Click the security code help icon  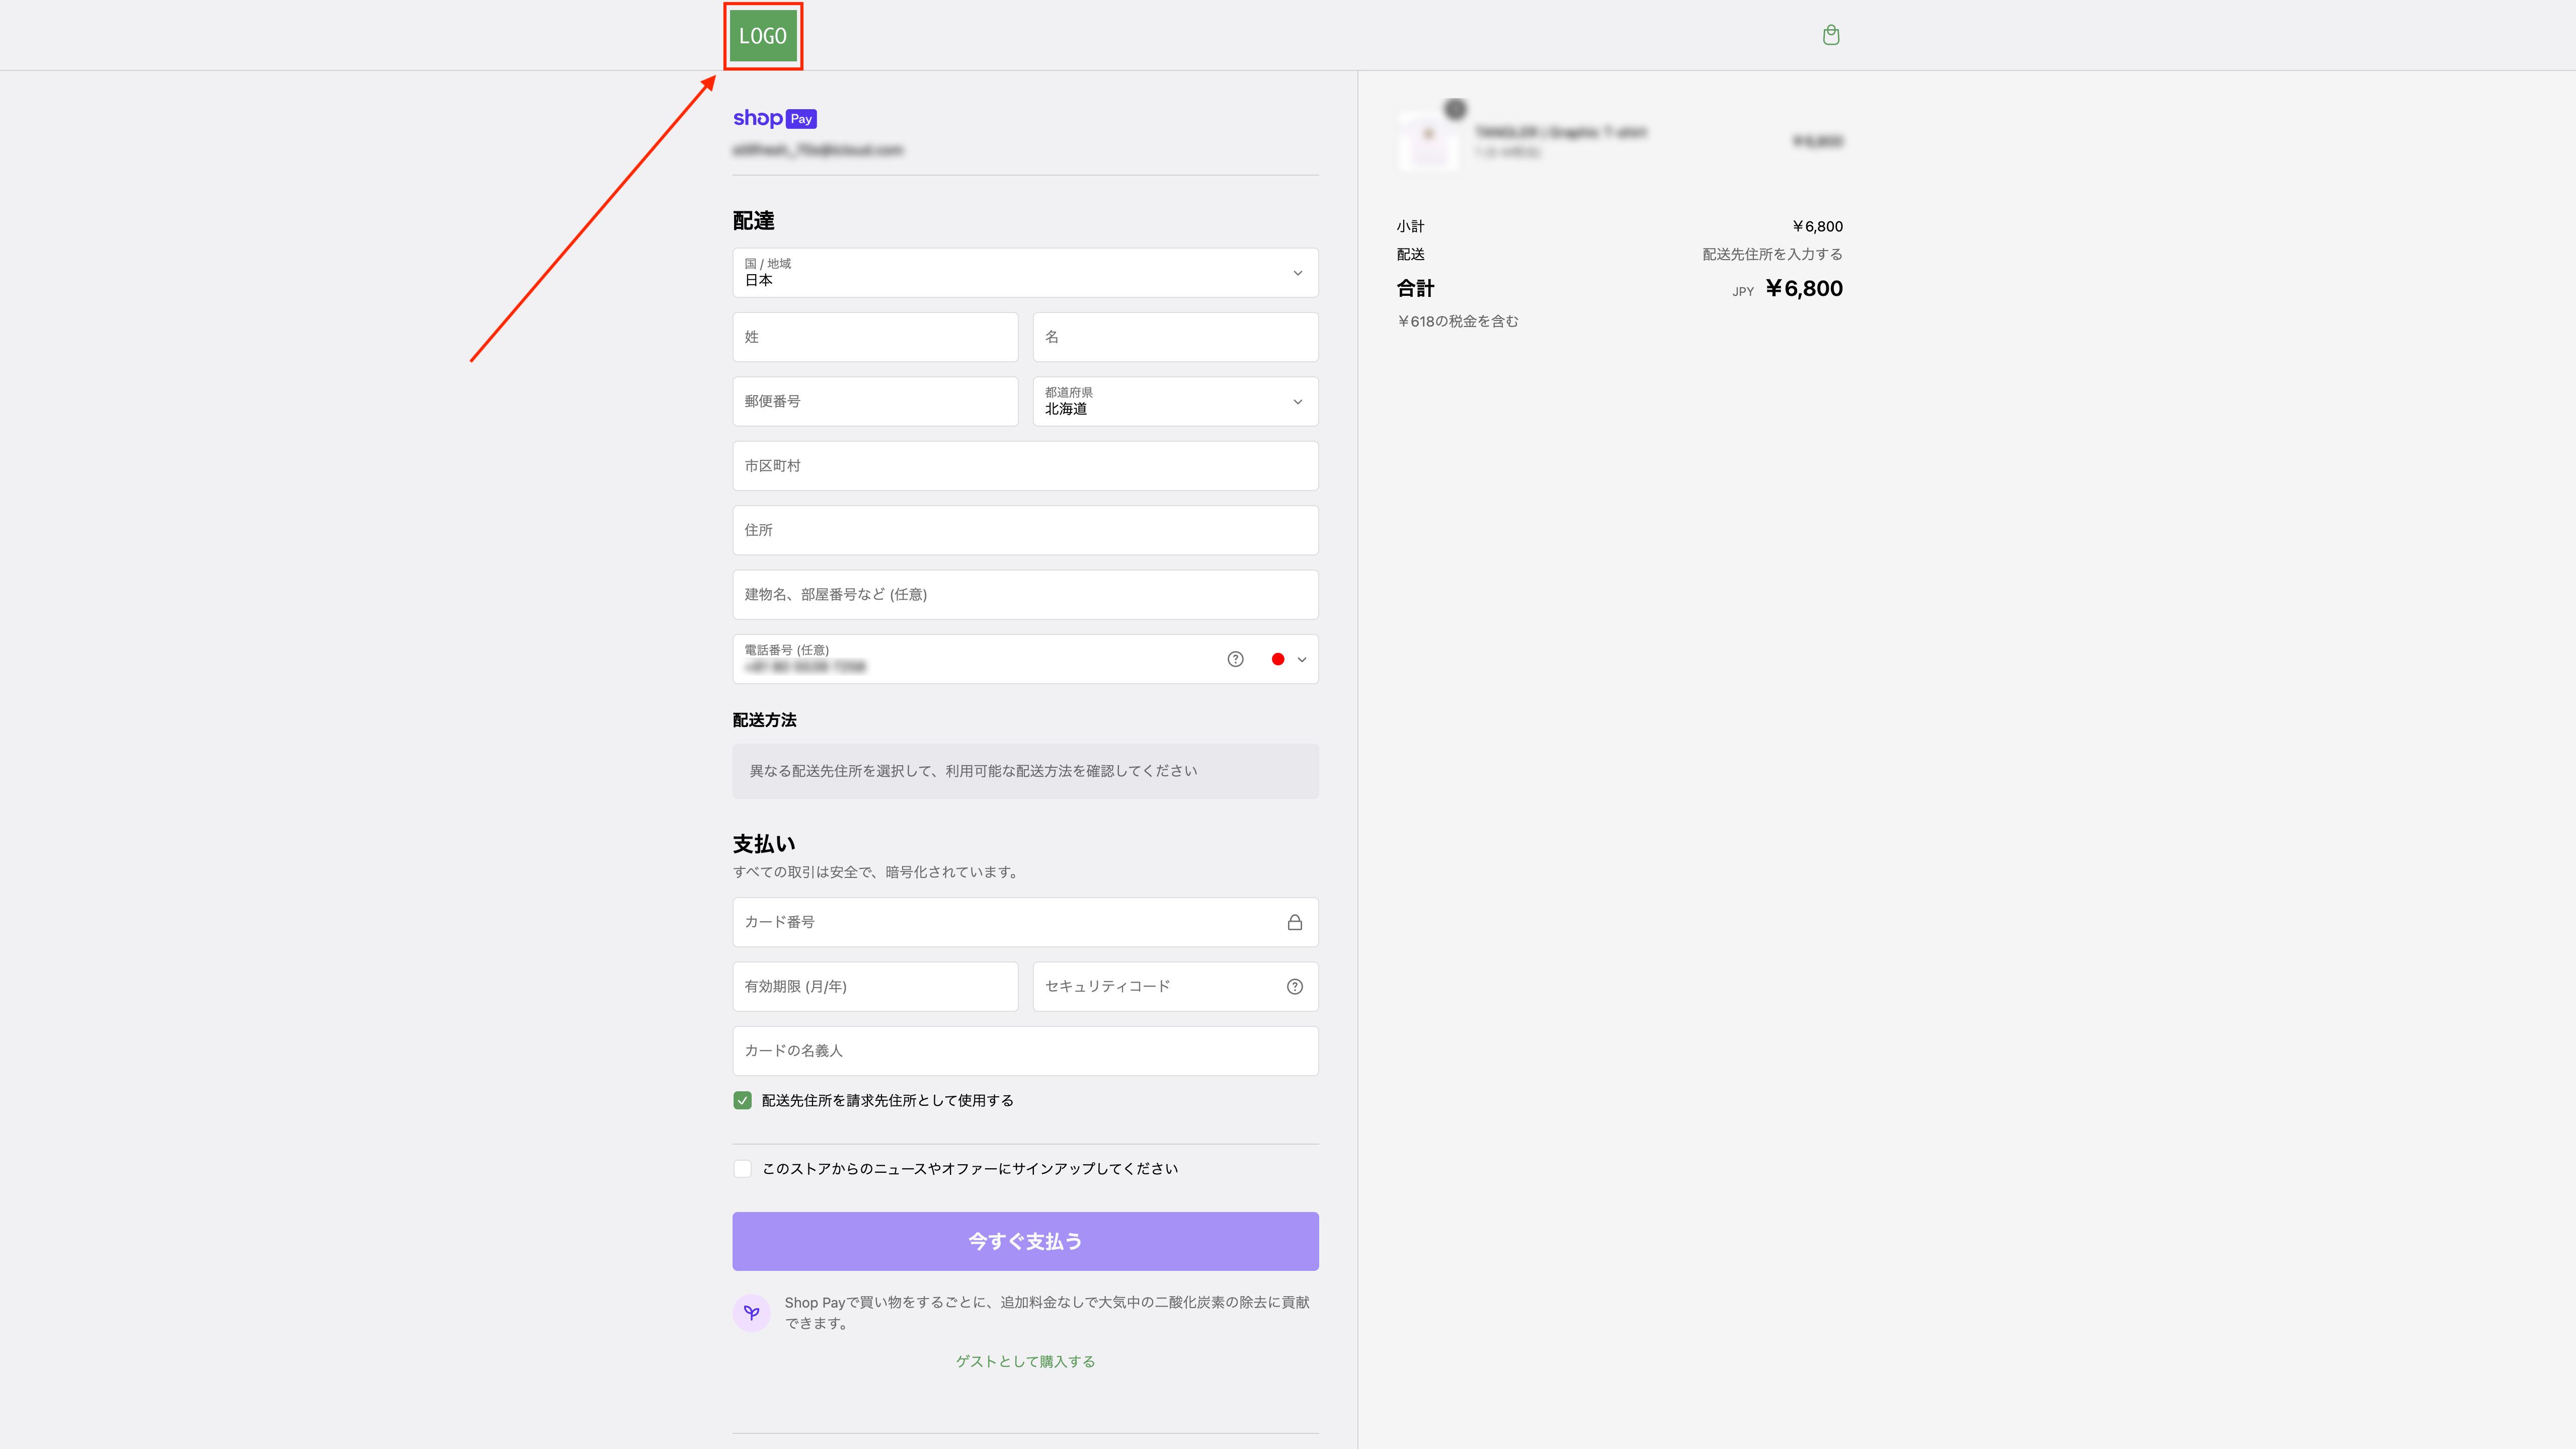(x=1294, y=986)
